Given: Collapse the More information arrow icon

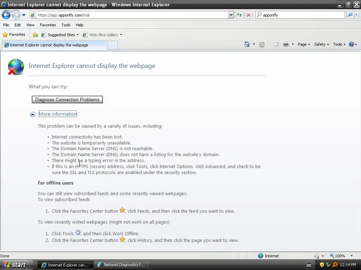Looking at the screenshot, I should (32, 114).
